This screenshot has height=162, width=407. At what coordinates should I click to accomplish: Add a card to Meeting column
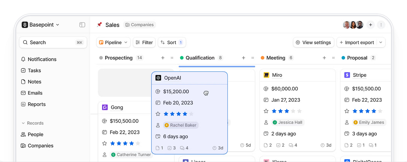coord(324,58)
